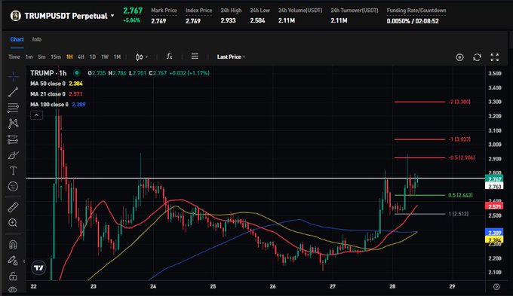The image size is (513, 296).
Task: Click the Index Price label
Action: click(x=198, y=11)
